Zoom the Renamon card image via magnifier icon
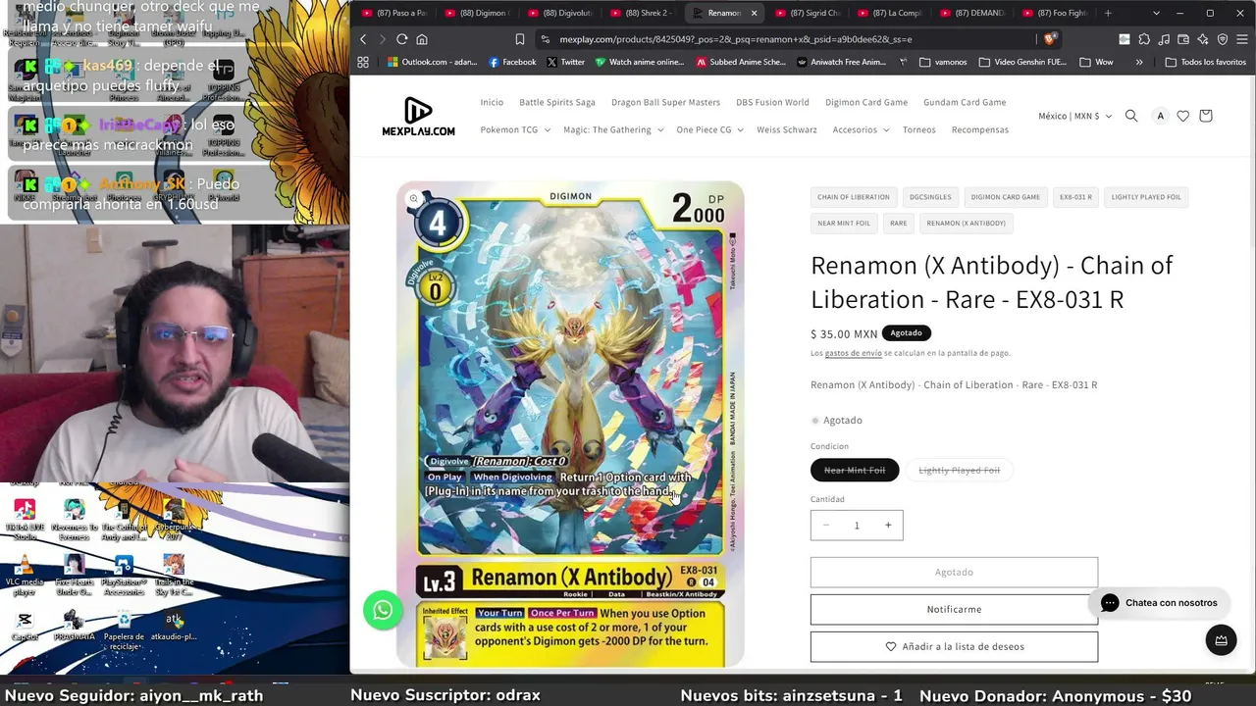This screenshot has width=1256, height=706. tap(413, 199)
